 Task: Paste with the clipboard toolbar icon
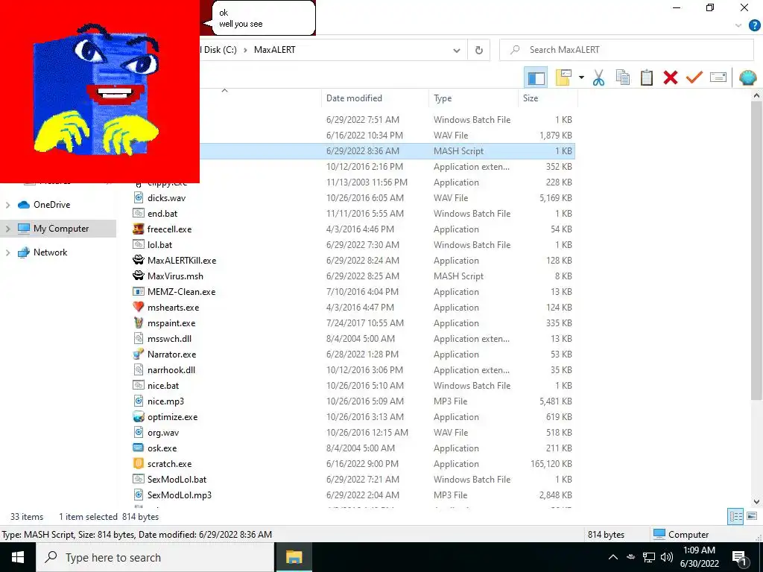click(647, 77)
